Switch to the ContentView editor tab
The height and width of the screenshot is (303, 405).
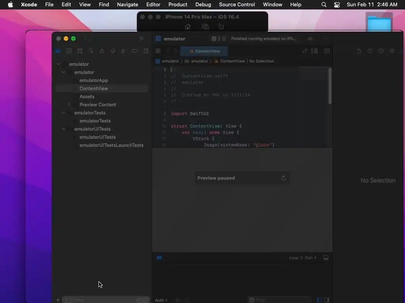(204, 51)
